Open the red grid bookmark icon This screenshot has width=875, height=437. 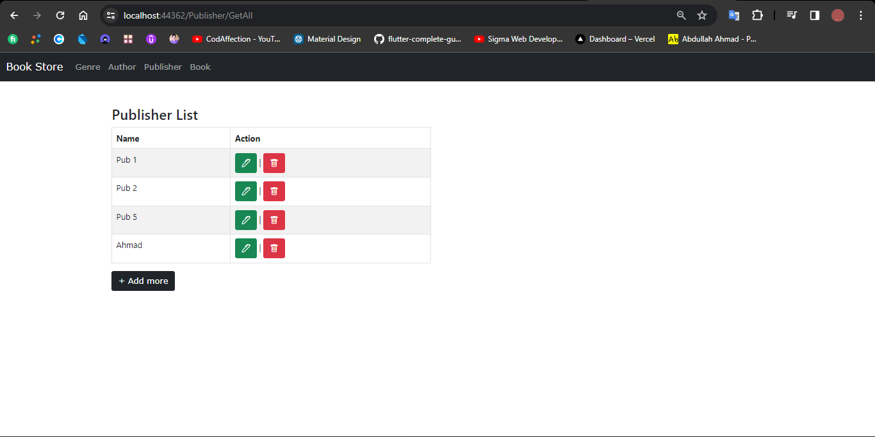(x=128, y=39)
